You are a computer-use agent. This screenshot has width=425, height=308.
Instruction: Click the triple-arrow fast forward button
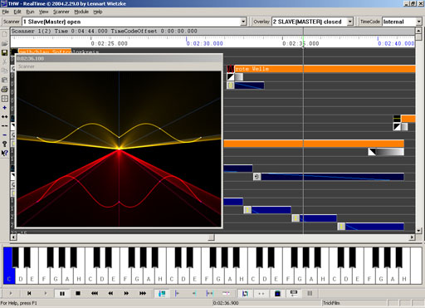click(x=143, y=293)
